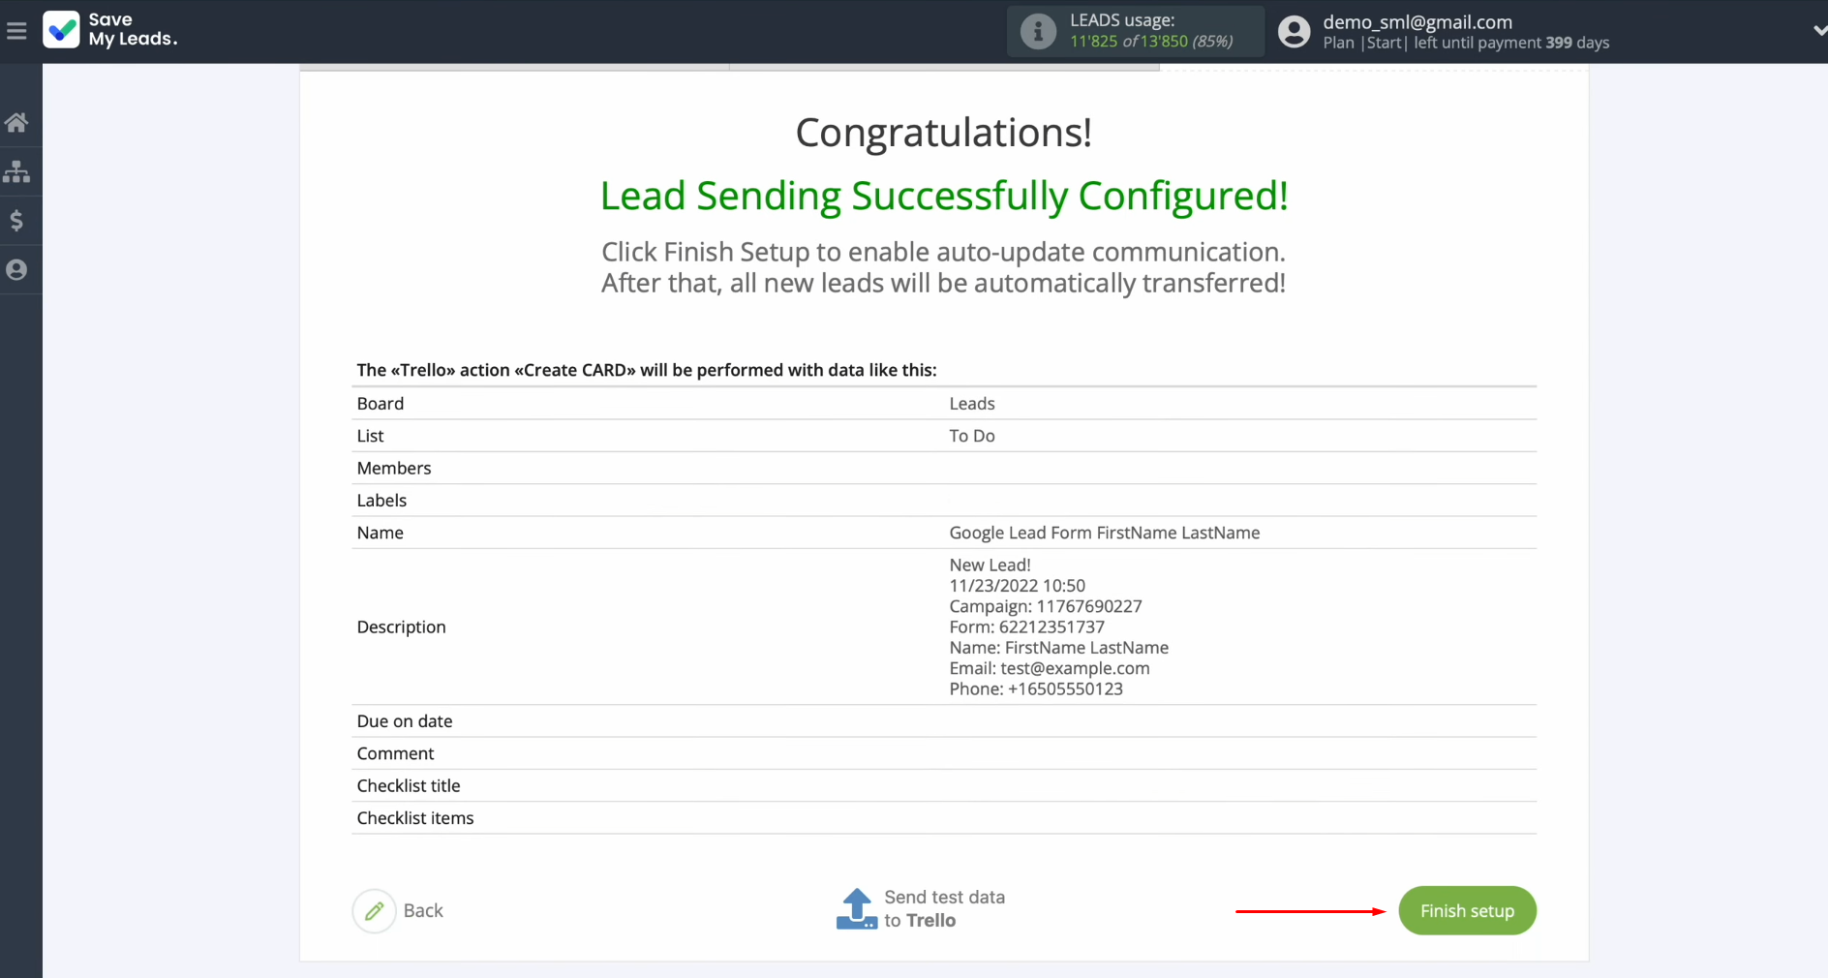Click the Finish setup button
The image size is (1828, 978).
point(1467,910)
